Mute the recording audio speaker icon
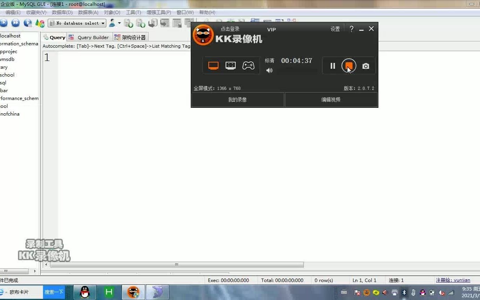This screenshot has width=480, height=300. coord(269,70)
